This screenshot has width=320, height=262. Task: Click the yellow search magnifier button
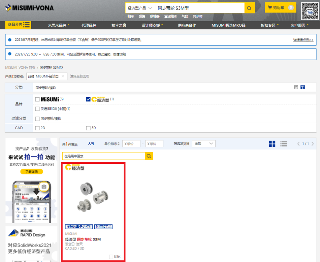point(249,8)
